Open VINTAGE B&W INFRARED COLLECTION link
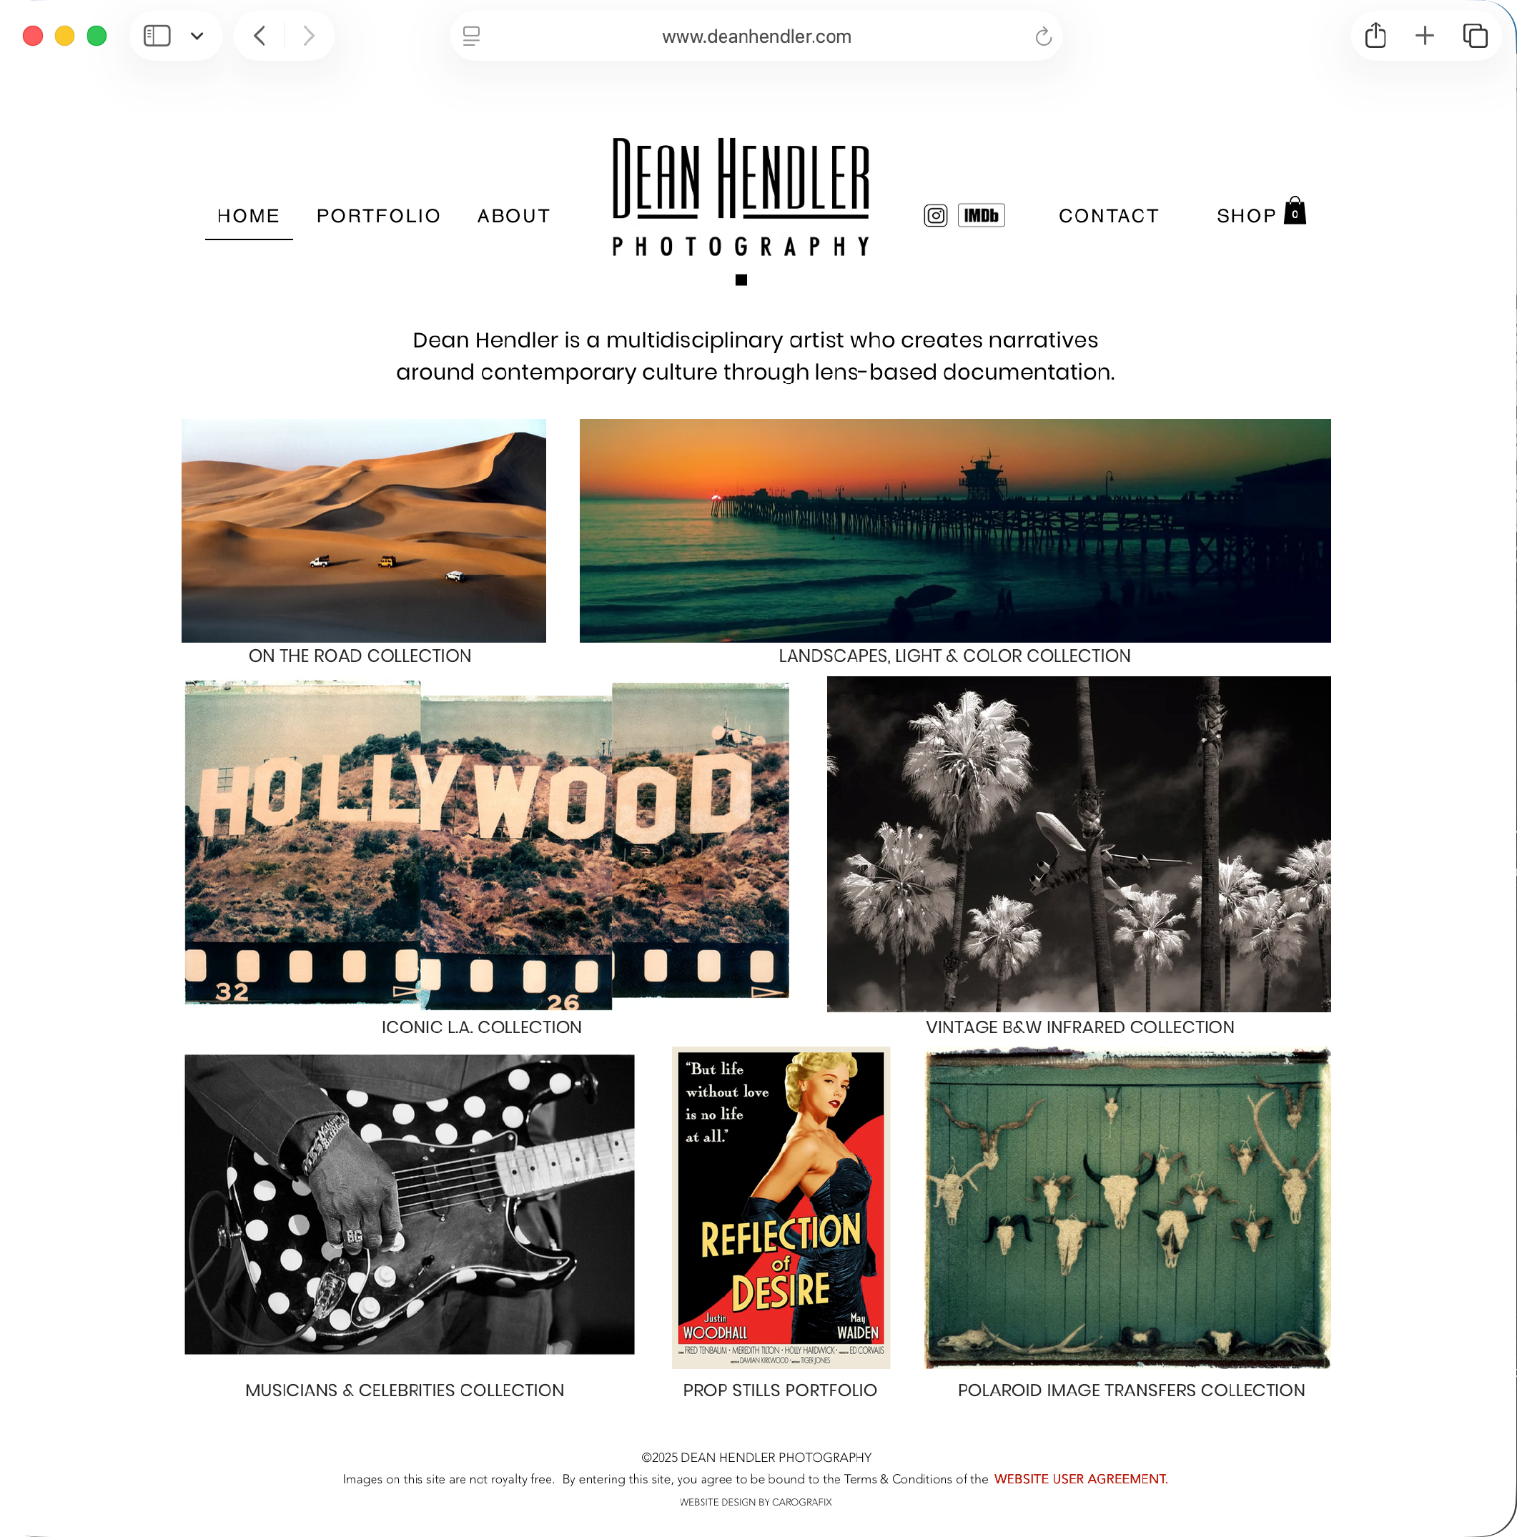1517x1537 pixels. [1079, 1027]
